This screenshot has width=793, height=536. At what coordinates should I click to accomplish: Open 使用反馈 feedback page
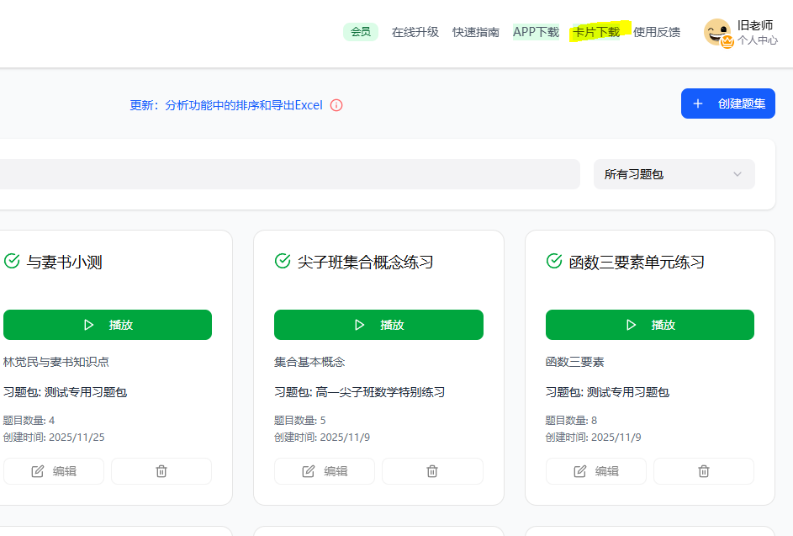pos(656,32)
